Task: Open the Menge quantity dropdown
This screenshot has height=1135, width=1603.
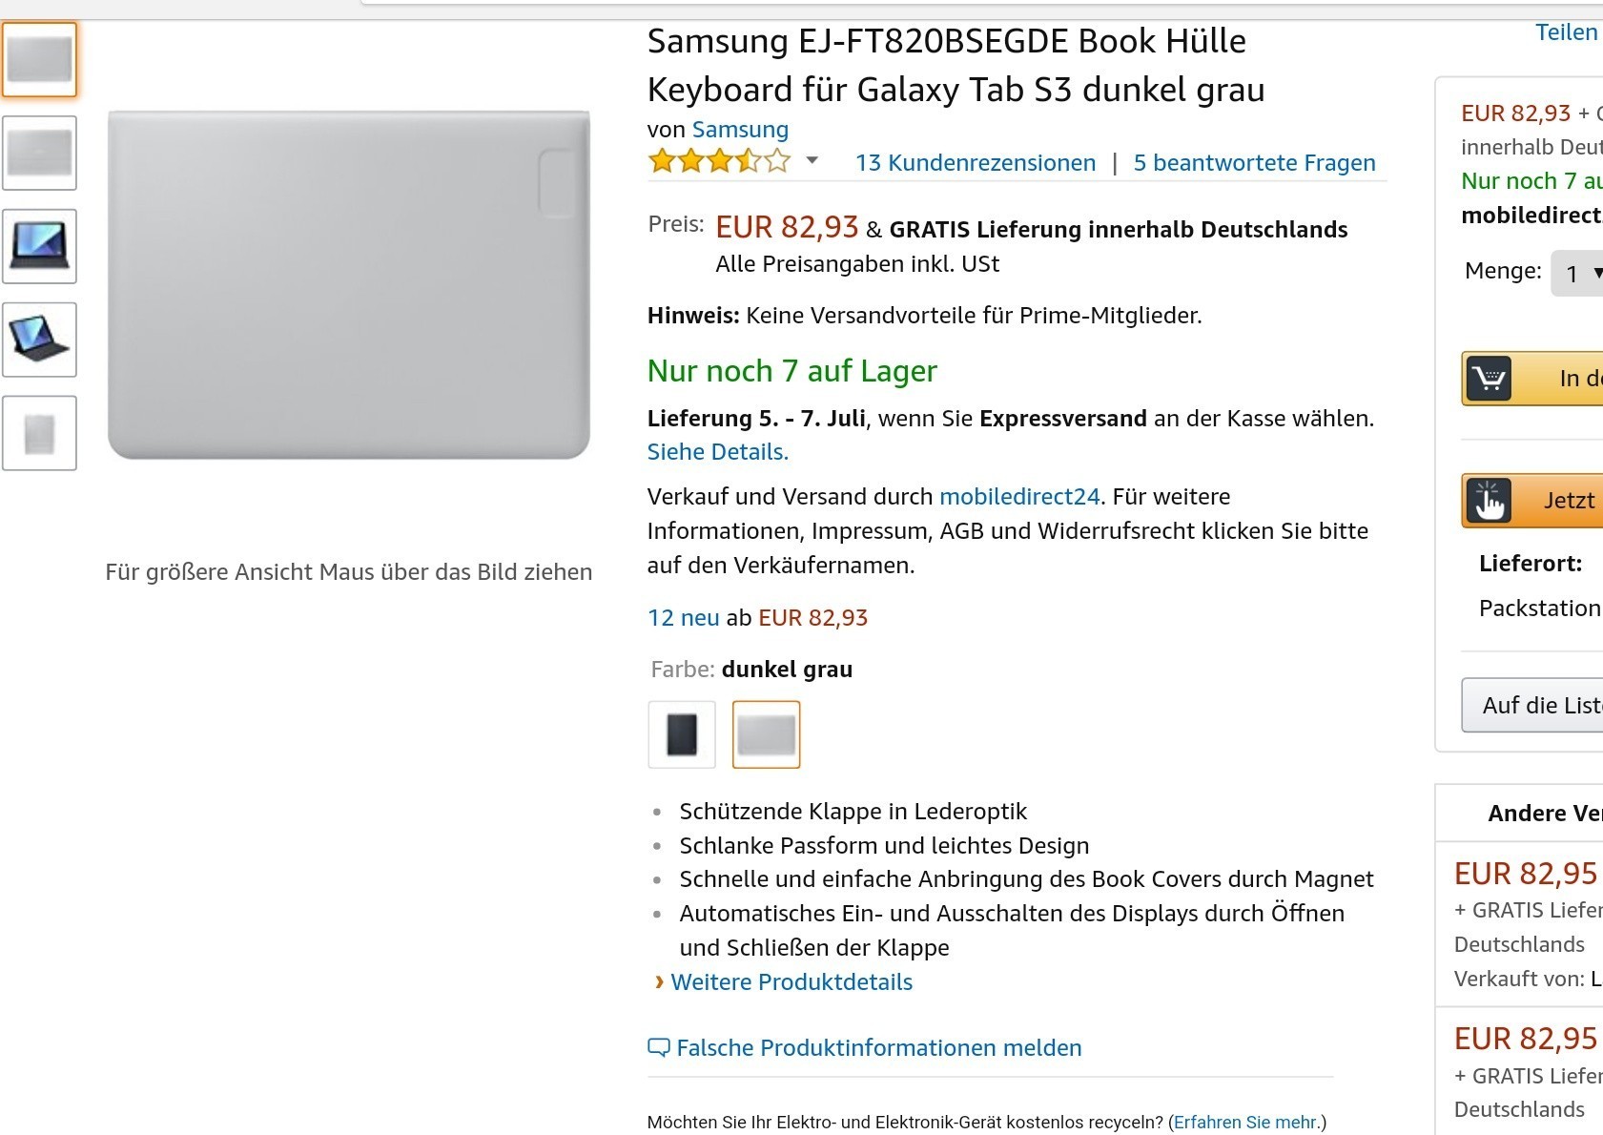Action: [x=1579, y=274]
